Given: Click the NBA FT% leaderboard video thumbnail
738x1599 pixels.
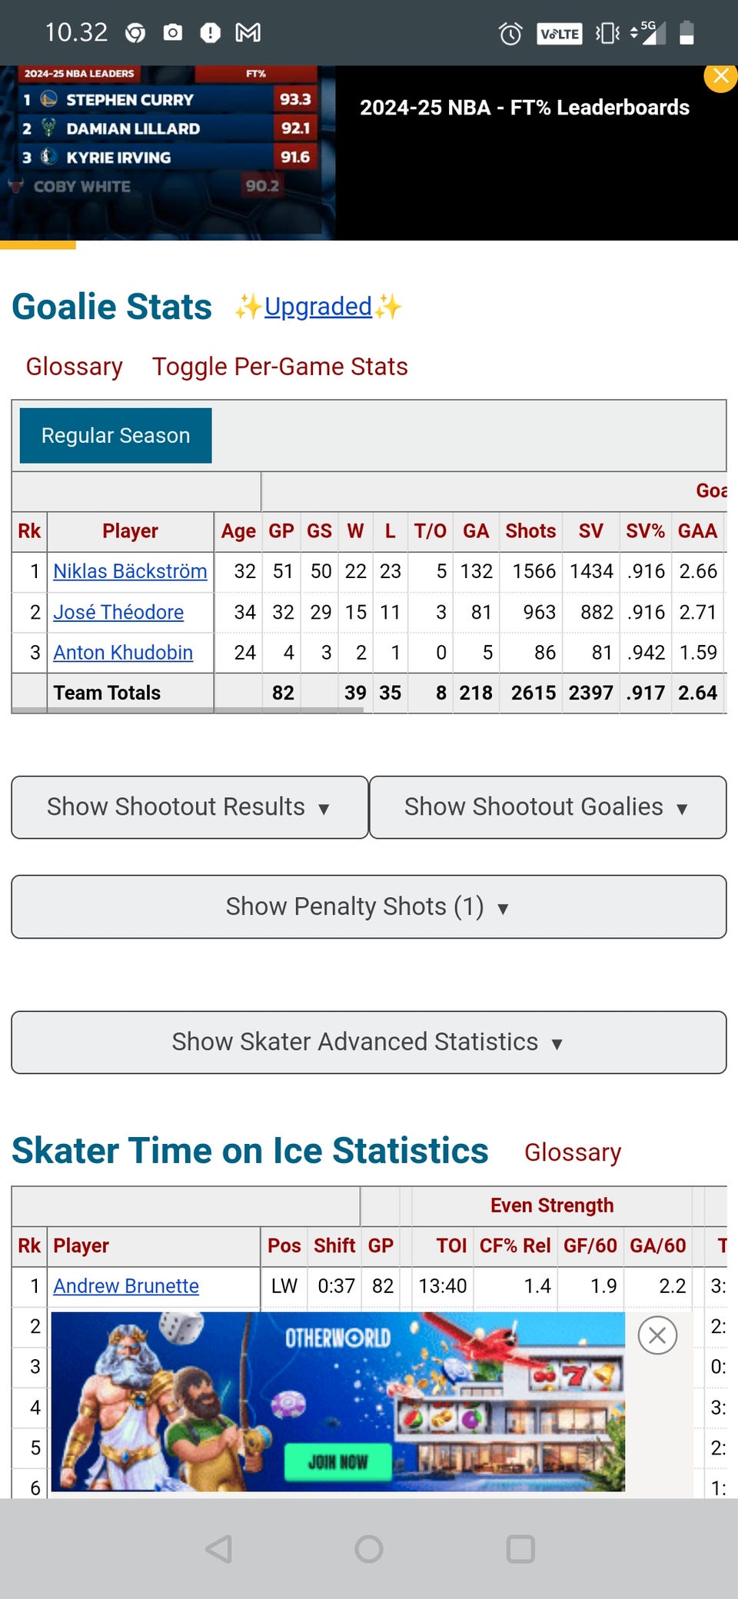Looking at the screenshot, I should click(168, 152).
